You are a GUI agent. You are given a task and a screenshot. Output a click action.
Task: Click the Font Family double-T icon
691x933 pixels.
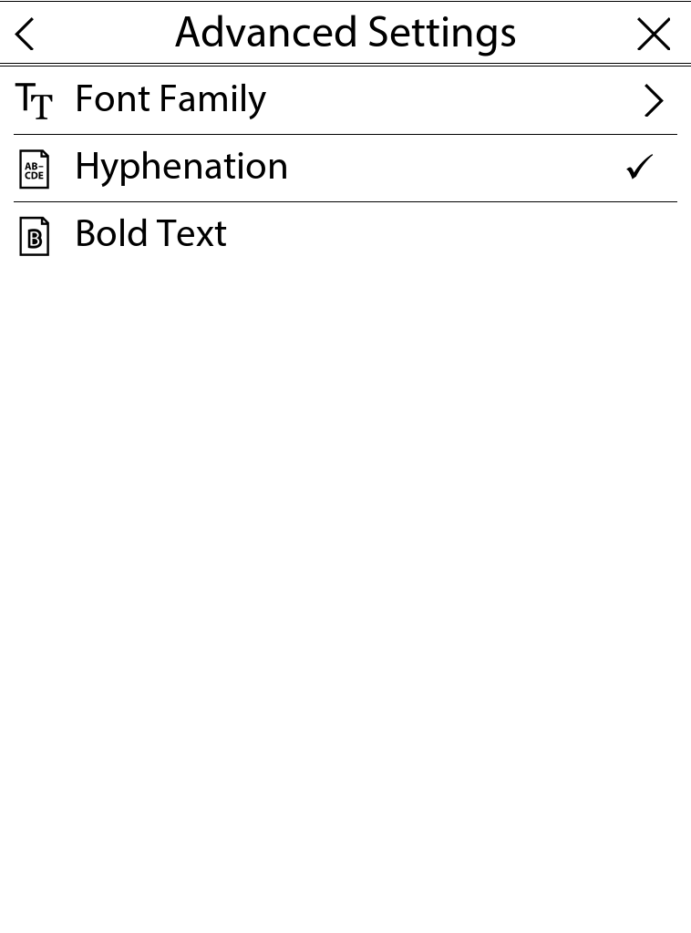[35, 101]
